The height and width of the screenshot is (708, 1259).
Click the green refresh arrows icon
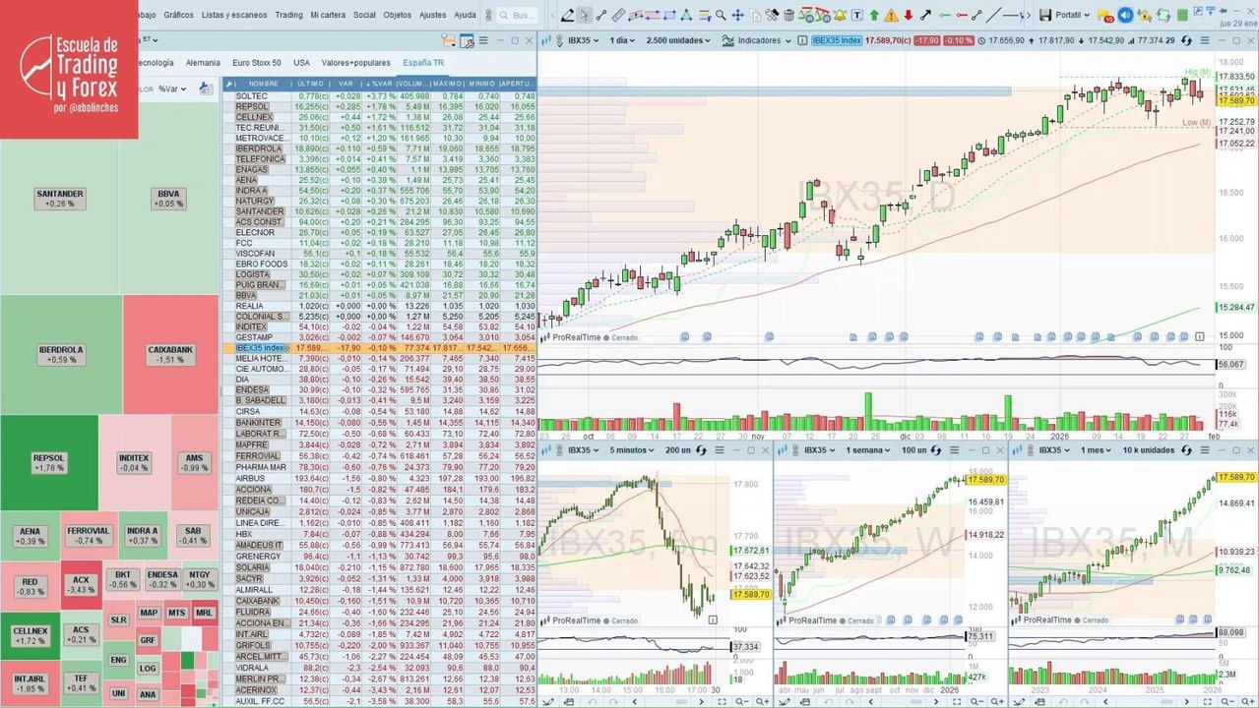tap(1164, 15)
